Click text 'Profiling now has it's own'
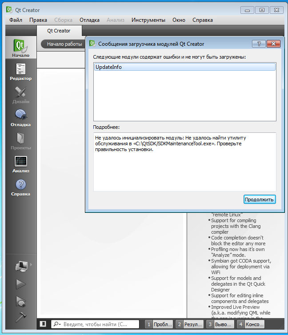Viewport: 288px width, 335px height. (x=238, y=249)
